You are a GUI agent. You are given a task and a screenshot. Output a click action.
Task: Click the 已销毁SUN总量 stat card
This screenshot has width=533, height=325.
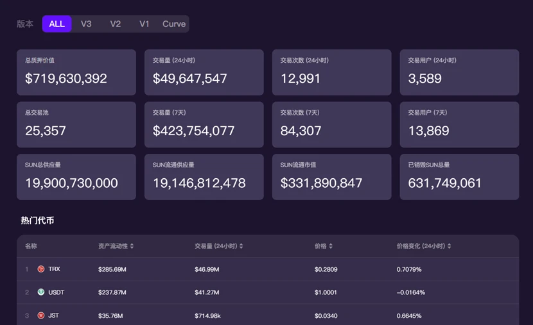[x=459, y=177]
